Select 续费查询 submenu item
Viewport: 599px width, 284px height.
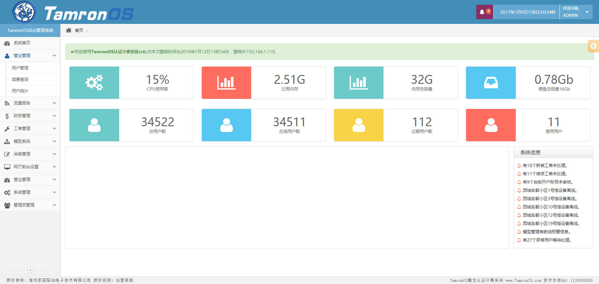[x=20, y=79]
